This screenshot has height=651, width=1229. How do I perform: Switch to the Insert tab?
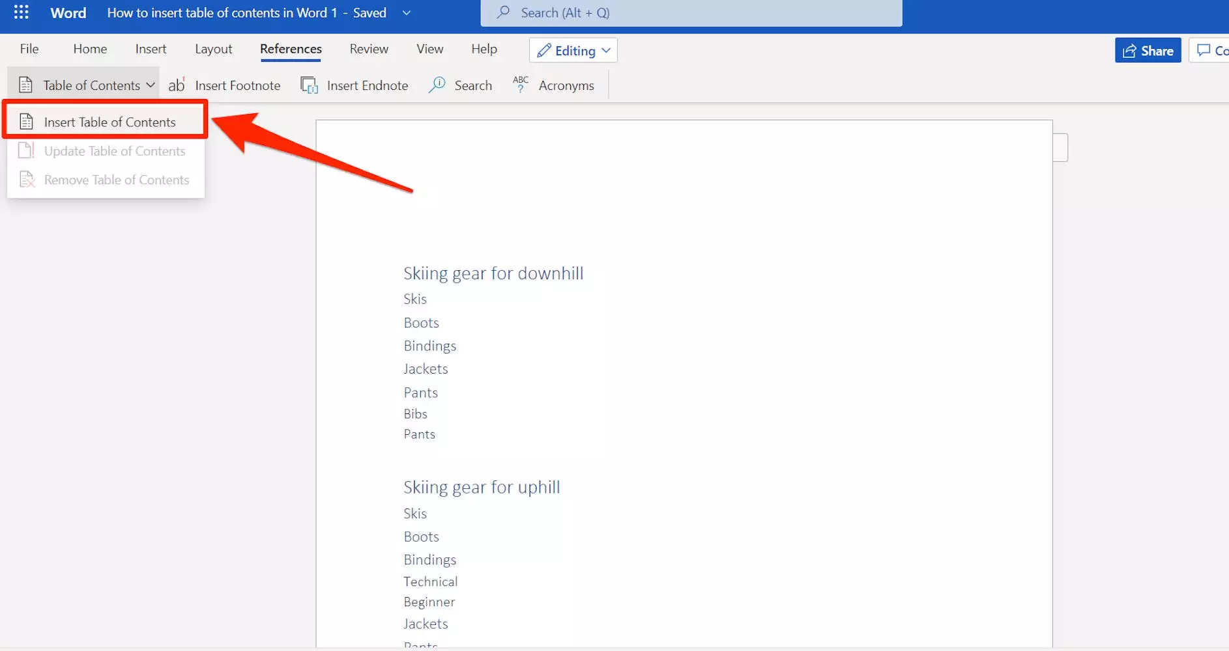pos(151,49)
